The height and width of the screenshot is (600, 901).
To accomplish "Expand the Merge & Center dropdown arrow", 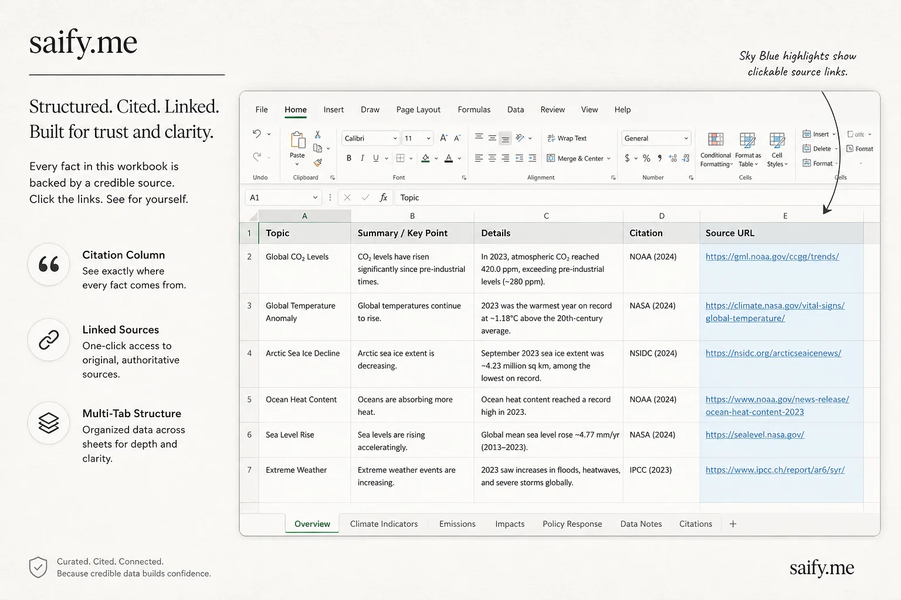I will [609, 159].
